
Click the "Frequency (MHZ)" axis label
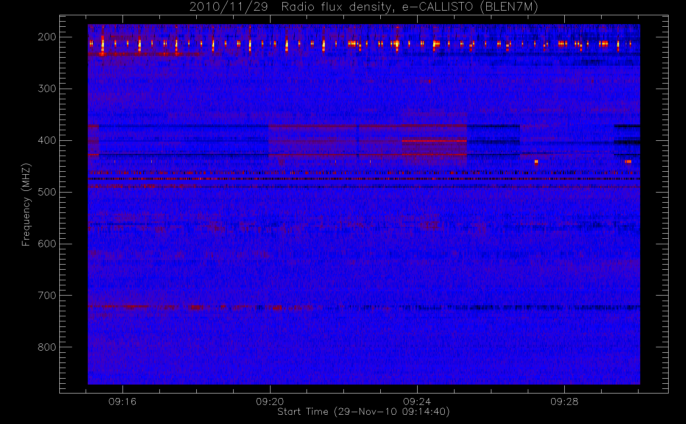coord(26,204)
